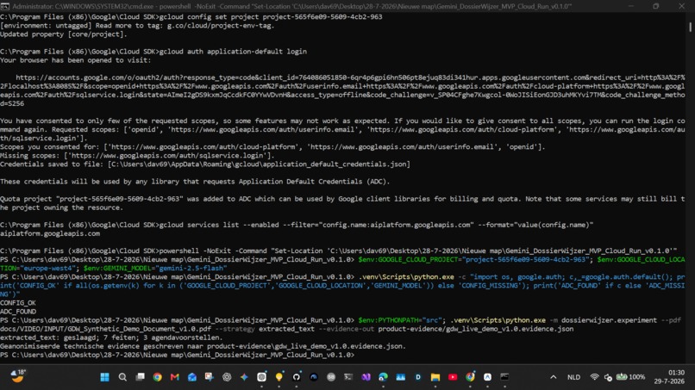
Task: Click the 'gcloud auth application-default login' command
Action: pos(233,52)
